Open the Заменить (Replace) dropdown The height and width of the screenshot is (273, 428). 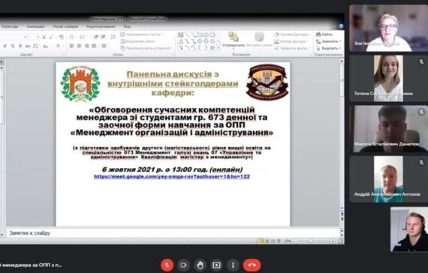(x=329, y=41)
